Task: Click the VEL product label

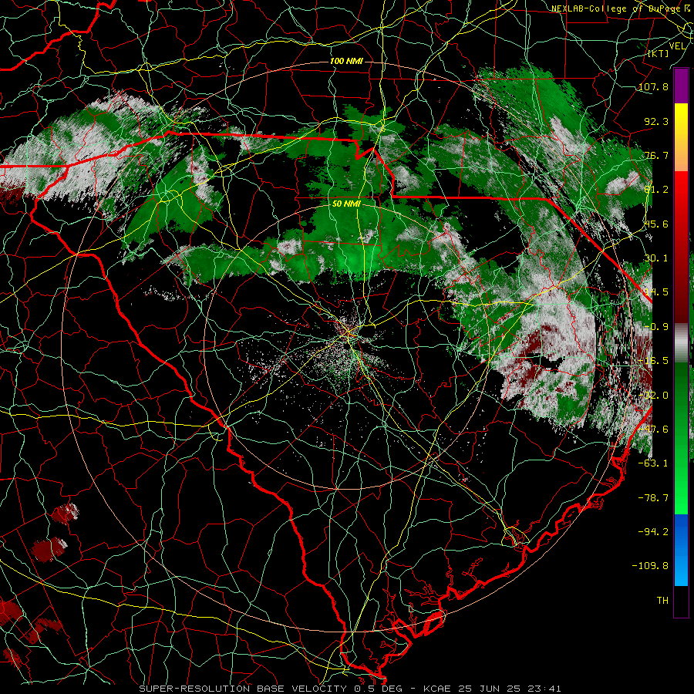Action: (x=677, y=46)
